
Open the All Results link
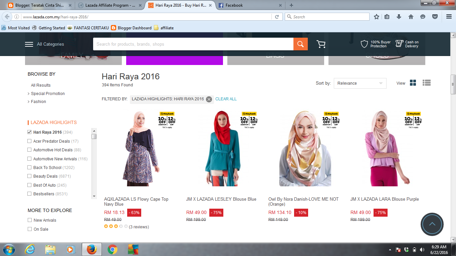pos(41,85)
